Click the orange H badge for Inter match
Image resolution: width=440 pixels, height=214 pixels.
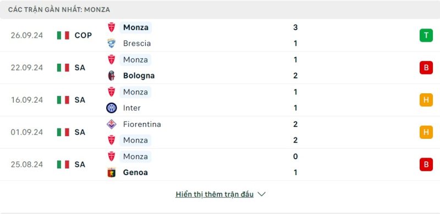click(426, 100)
